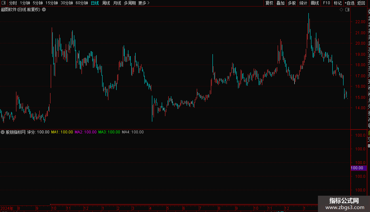Toggle the side panel icon in chart corner
Viewport: 370px width, 212px height.
[x=347, y=10]
